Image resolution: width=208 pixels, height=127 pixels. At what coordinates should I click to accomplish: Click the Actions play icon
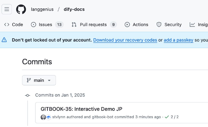coord(127,25)
